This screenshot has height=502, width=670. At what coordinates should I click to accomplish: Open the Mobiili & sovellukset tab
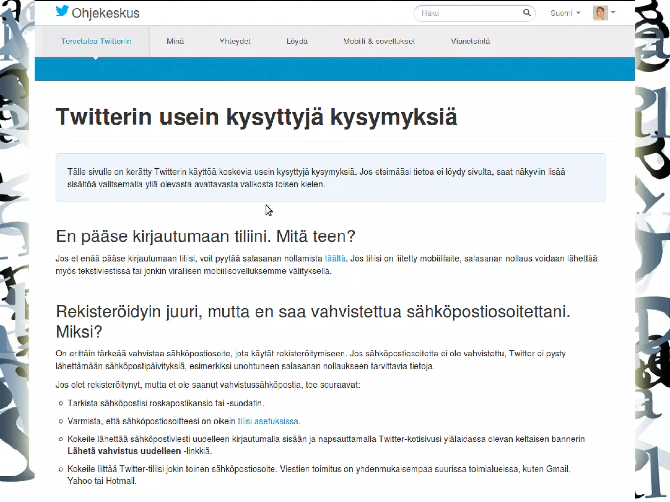379,41
